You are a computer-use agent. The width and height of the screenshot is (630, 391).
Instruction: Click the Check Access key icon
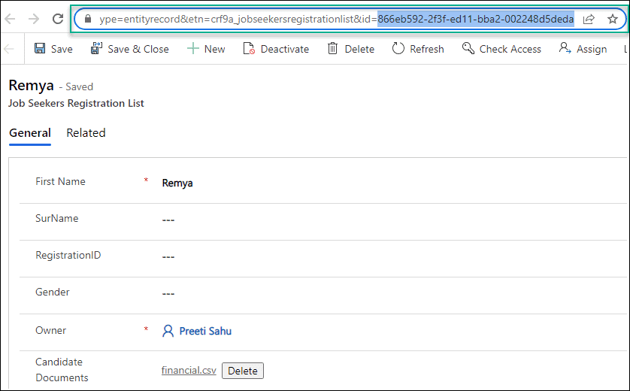pos(468,48)
